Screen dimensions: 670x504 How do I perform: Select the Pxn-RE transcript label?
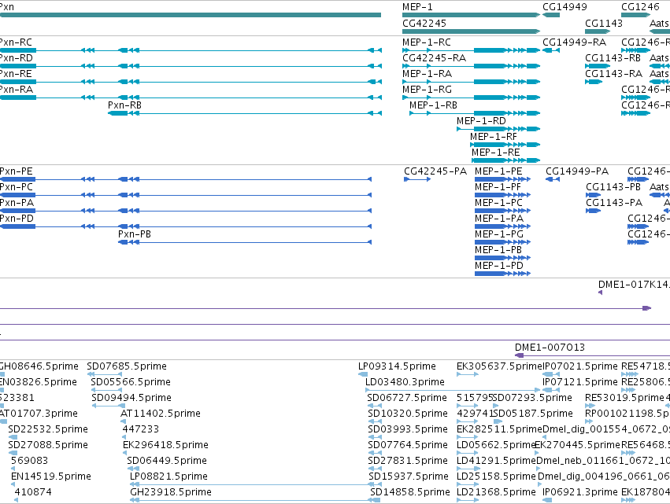16,74
